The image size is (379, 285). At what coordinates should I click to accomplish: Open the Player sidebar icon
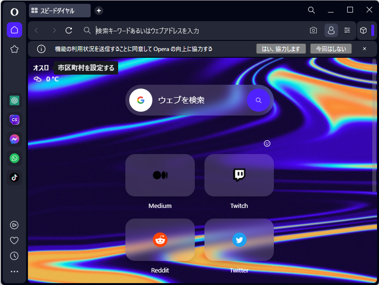coord(14,225)
